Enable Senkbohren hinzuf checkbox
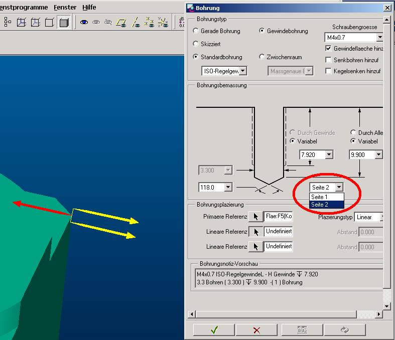Viewport: 395px width, 340px height. [x=328, y=60]
